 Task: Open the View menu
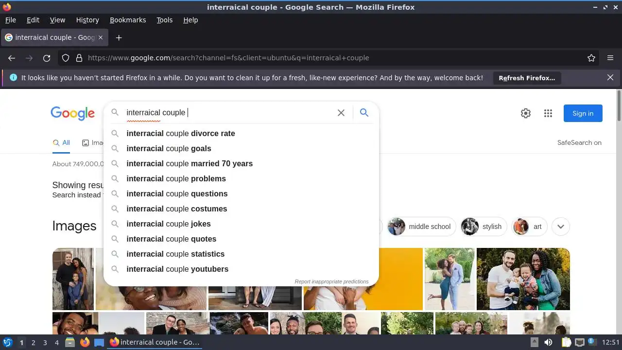click(x=57, y=20)
